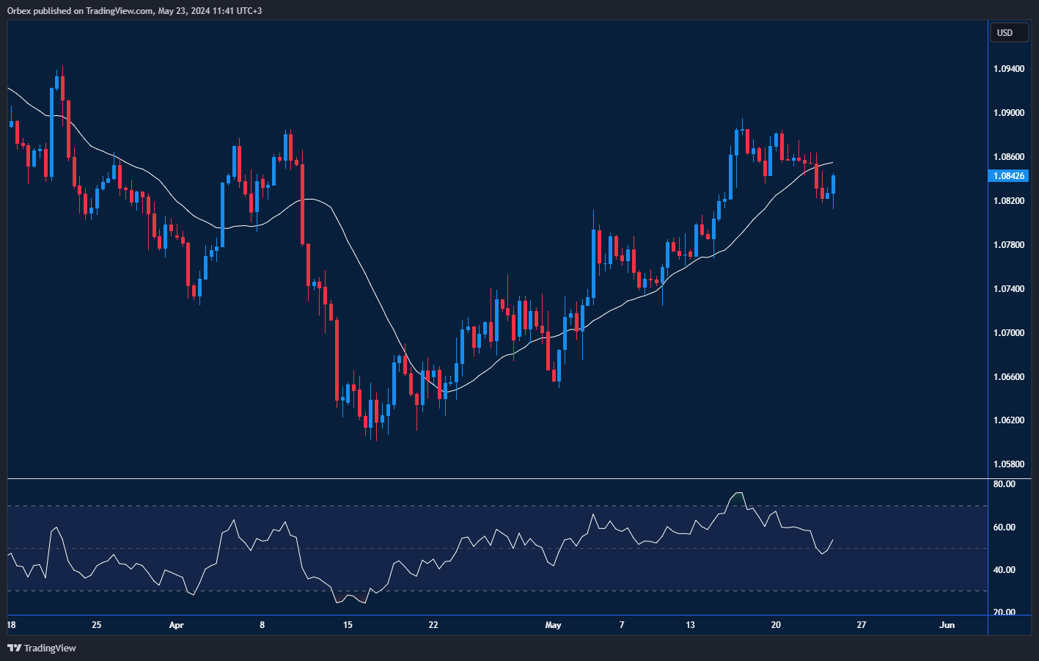The height and width of the screenshot is (661, 1039).
Task: Click the 60.00 RSI scale label
Action: 1004,527
